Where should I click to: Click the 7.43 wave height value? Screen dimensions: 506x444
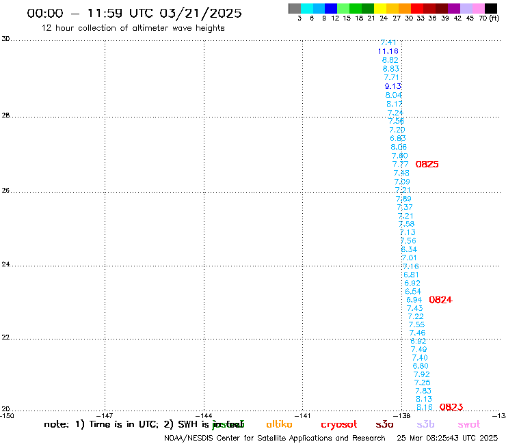tap(414, 308)
